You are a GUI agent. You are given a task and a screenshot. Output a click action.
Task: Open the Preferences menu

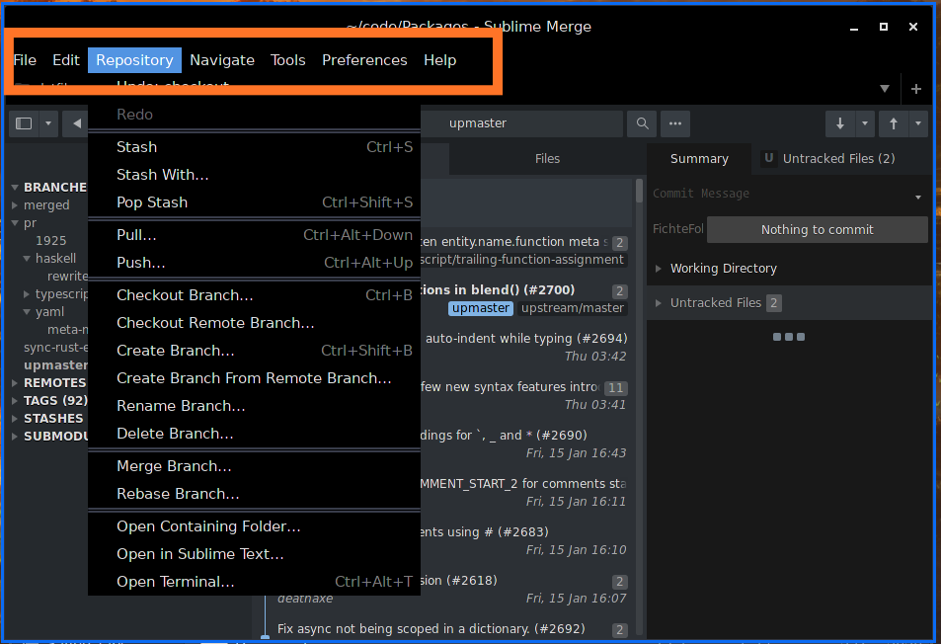(364, 60)
